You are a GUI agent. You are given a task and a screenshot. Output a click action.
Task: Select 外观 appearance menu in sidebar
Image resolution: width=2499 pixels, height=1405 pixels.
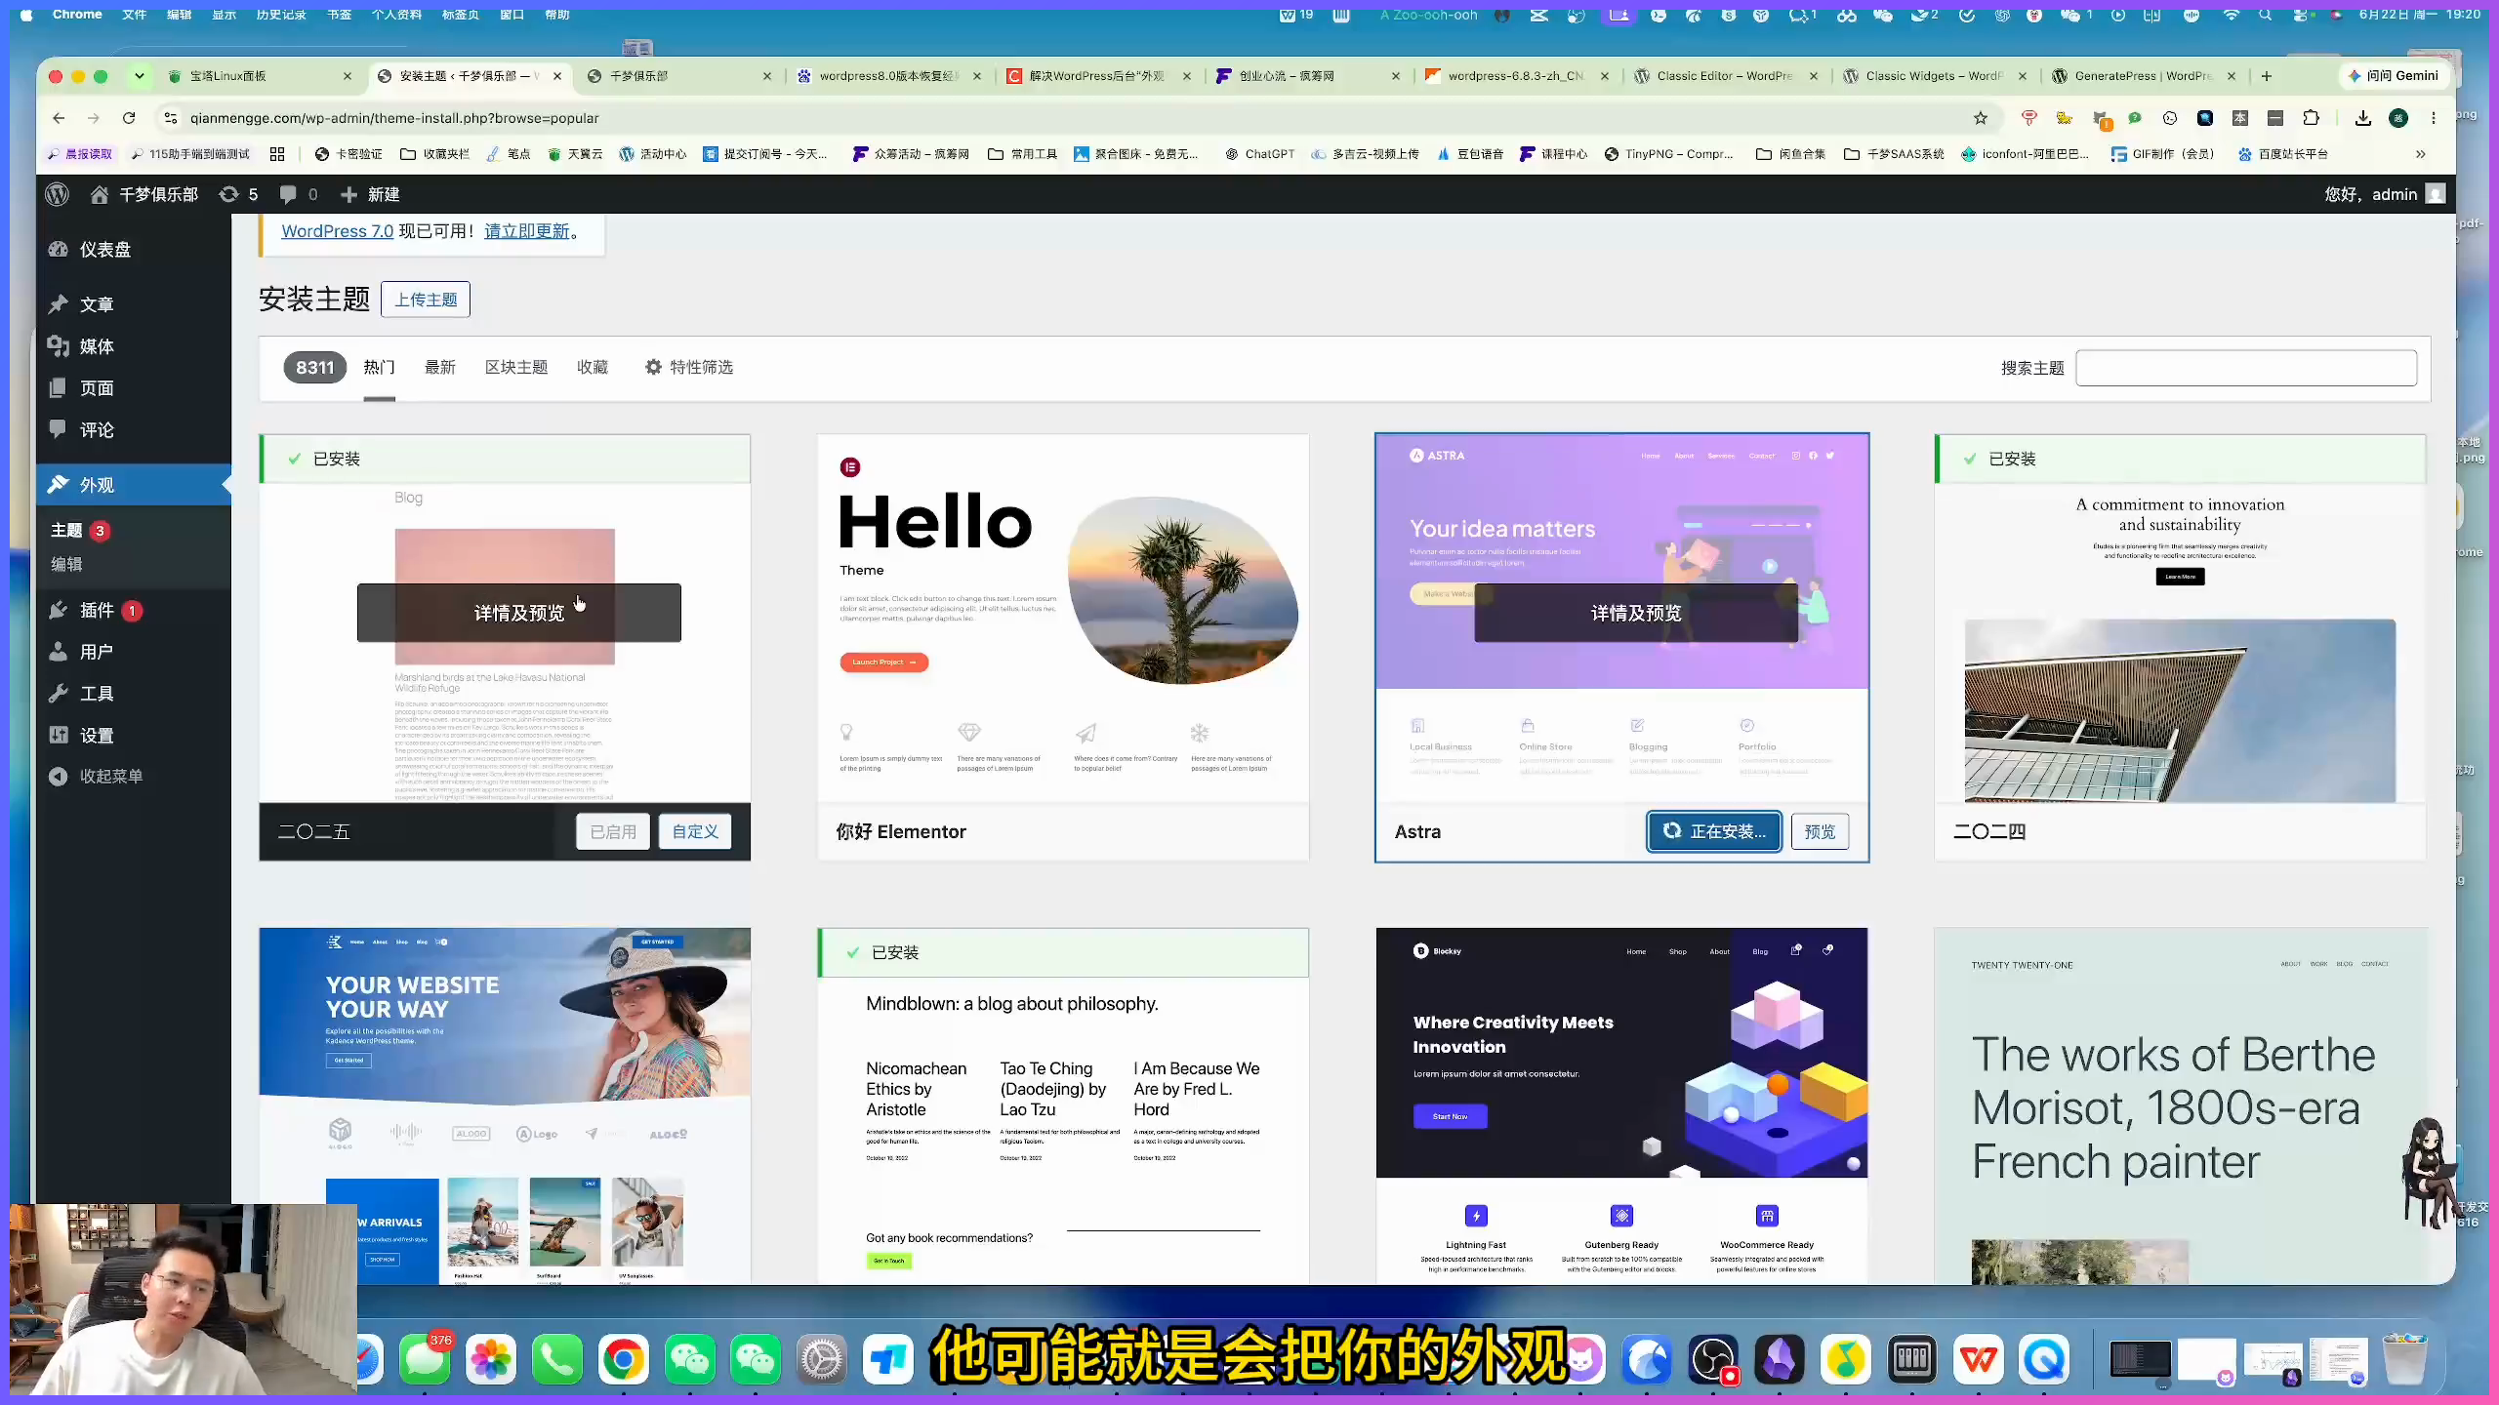click(x=134, y=485)
